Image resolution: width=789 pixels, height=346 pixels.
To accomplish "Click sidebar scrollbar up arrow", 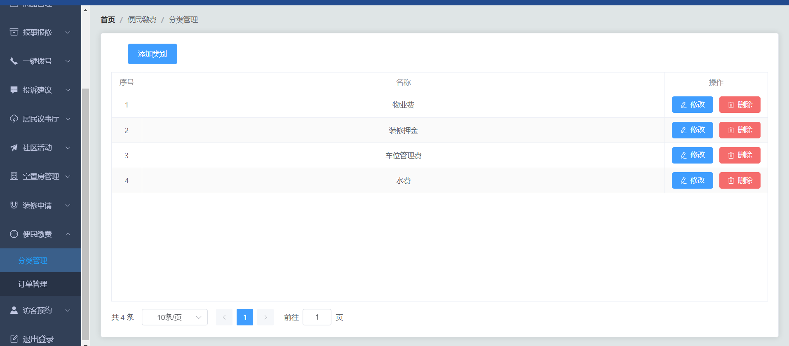I will click(85, 10).
